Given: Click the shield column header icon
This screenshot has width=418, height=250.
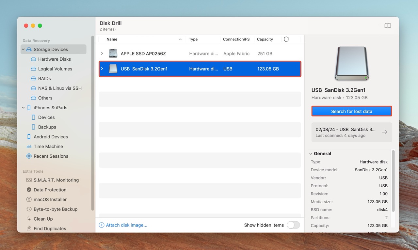Looking at the screenshot, I should (286, 39).
